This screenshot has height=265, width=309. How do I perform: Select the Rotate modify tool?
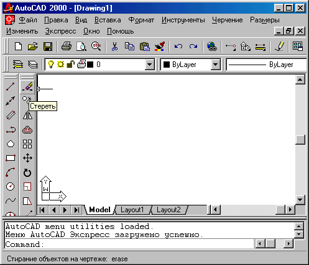tap(27, 173)
